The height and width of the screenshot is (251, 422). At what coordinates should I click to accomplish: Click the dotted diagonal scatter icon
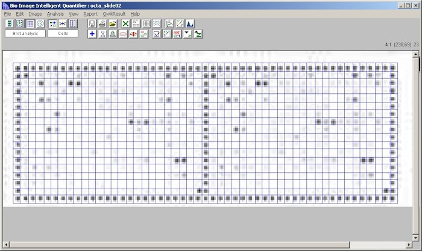tap(167, 34)
